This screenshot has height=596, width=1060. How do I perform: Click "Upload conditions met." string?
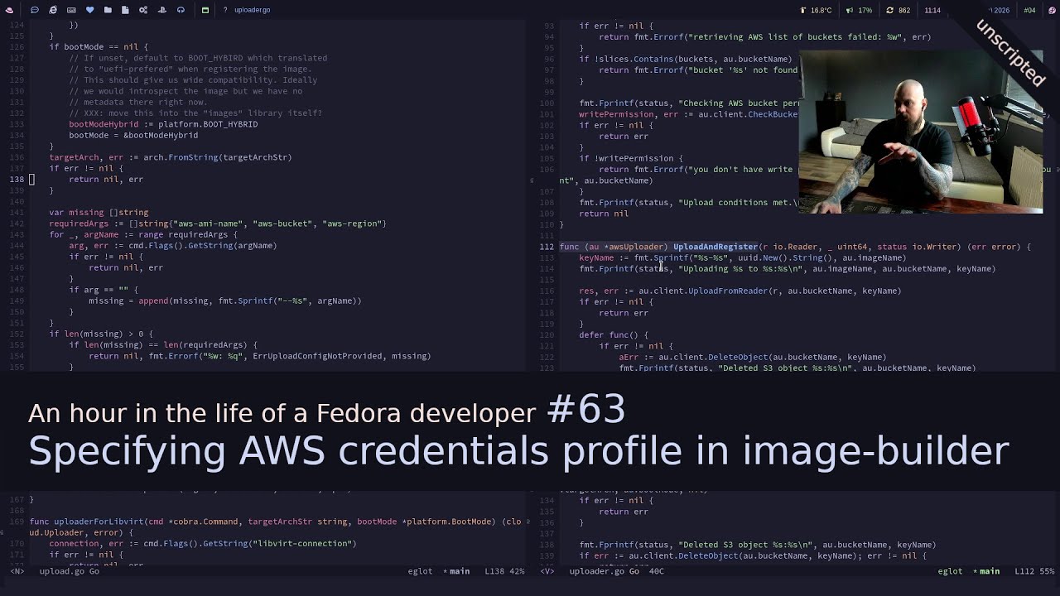[738, 202]
